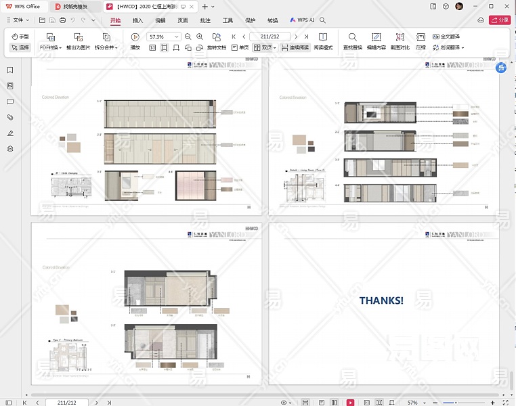Screen dimensions: 516x406
Task: Switch to the 批注 annotation tab
Action: click(205, 20)
